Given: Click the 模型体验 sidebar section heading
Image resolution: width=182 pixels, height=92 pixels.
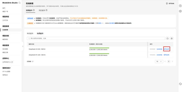Looking at the screenshot, I should coord(6,17).
